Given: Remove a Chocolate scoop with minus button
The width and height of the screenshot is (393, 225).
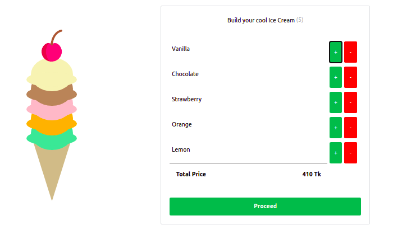Looking at the screenshot, I should tap(350, 77).
